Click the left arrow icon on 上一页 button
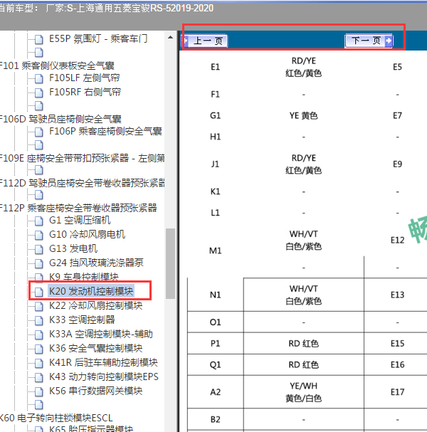 coord(186,41)
